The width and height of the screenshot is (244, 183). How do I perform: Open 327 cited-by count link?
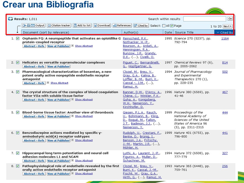pos(225,153)
